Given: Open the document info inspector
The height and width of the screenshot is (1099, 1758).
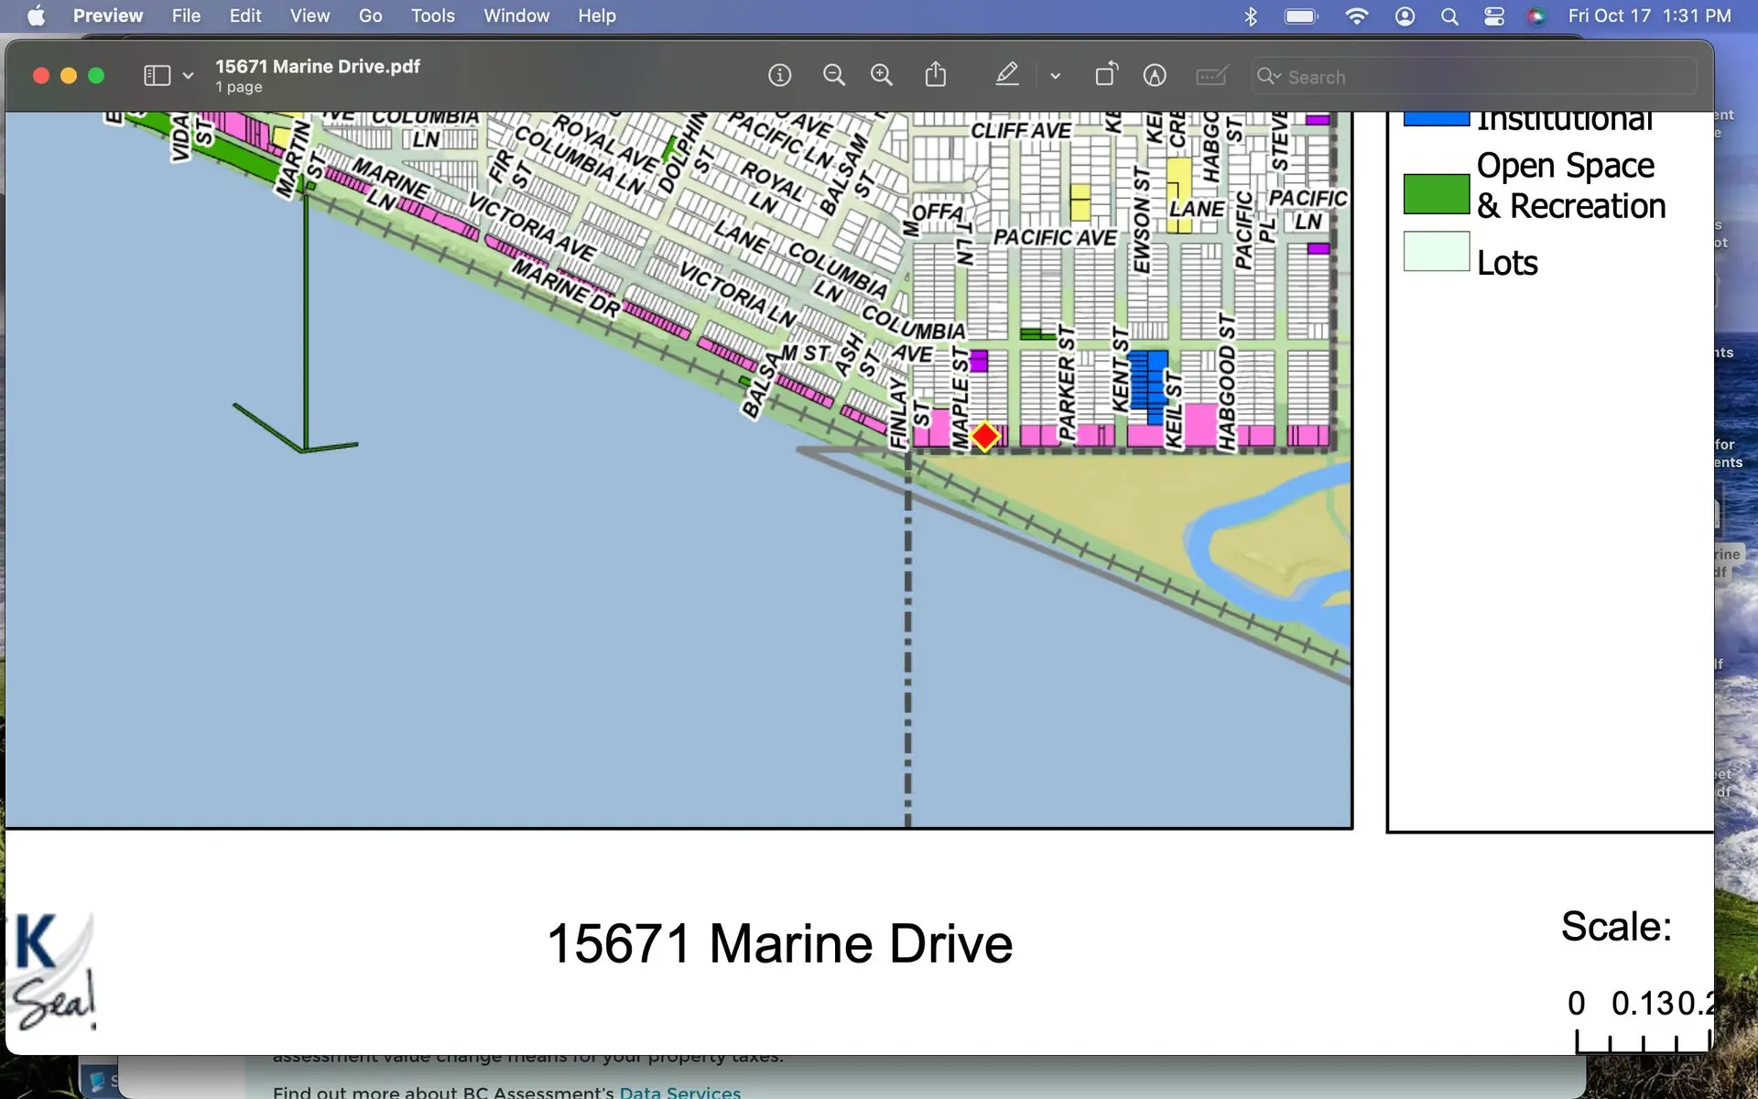Looking at the screenshot, I should point(779,75).
